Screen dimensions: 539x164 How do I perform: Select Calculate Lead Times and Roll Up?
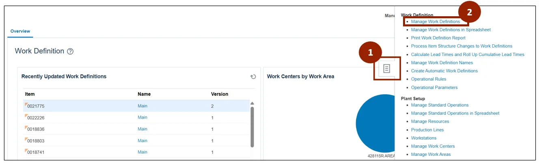tap(468, 54)
